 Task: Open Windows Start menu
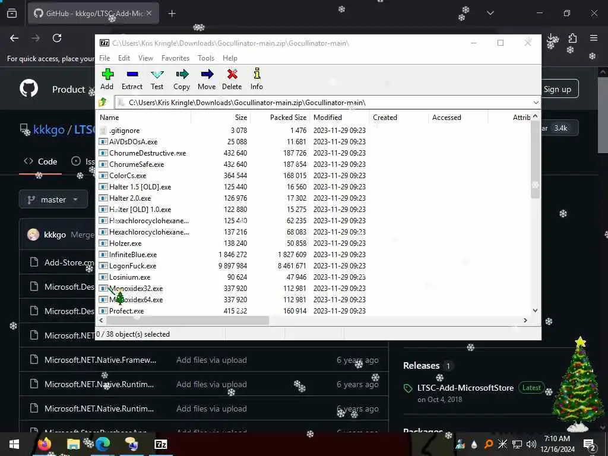[x=14, y=444]
